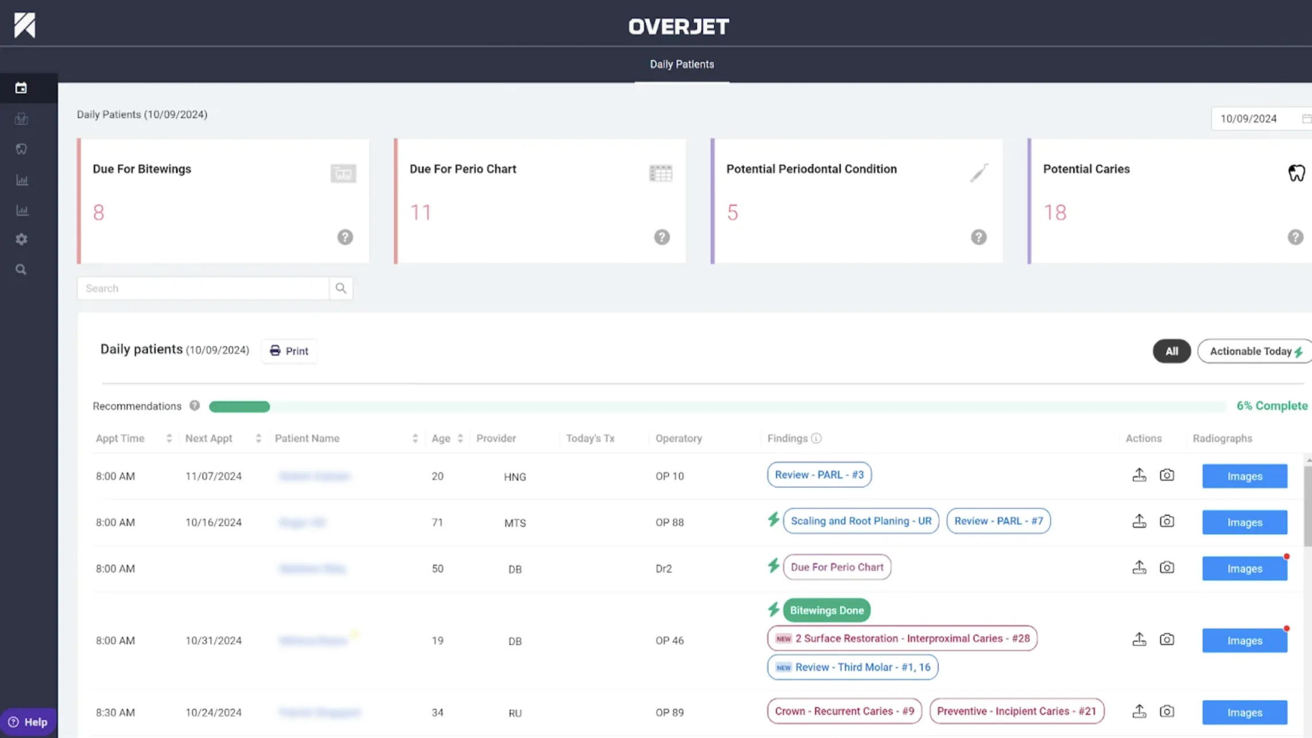Select the Potential Caries card count 18
Viewport: 1312px width, 738px height.
click(1055, 212)
